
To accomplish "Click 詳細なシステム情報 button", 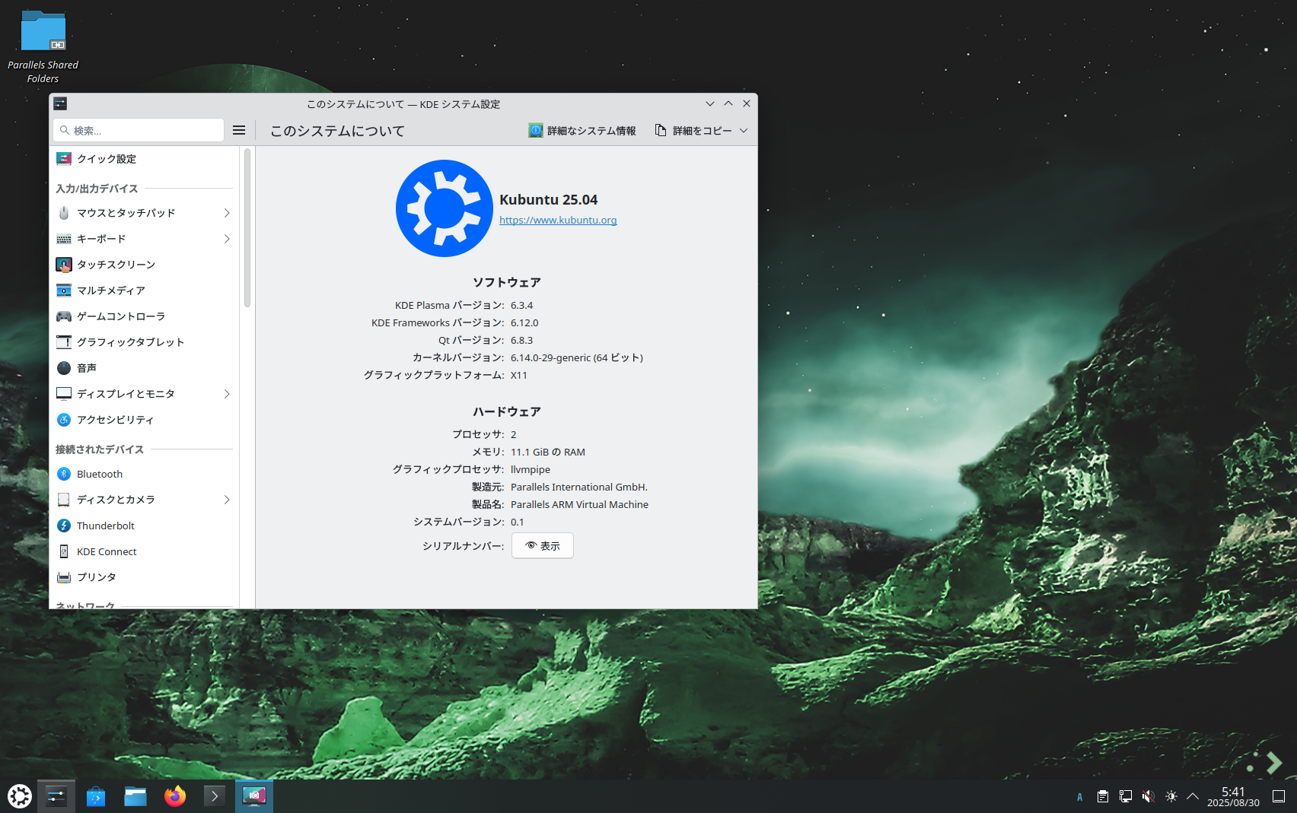I will 582,131.
